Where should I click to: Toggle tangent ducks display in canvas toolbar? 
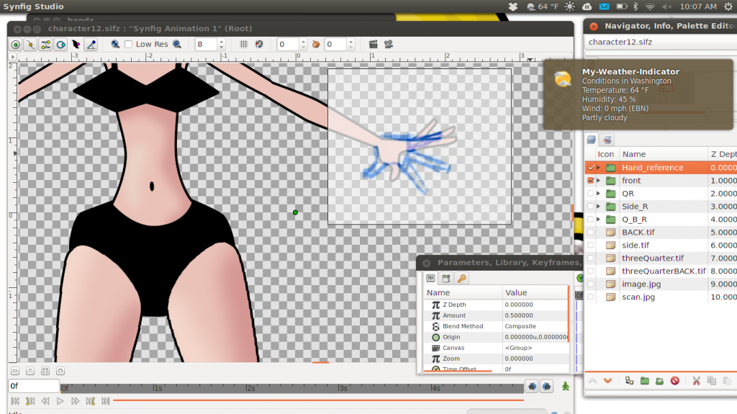point(45,44)
